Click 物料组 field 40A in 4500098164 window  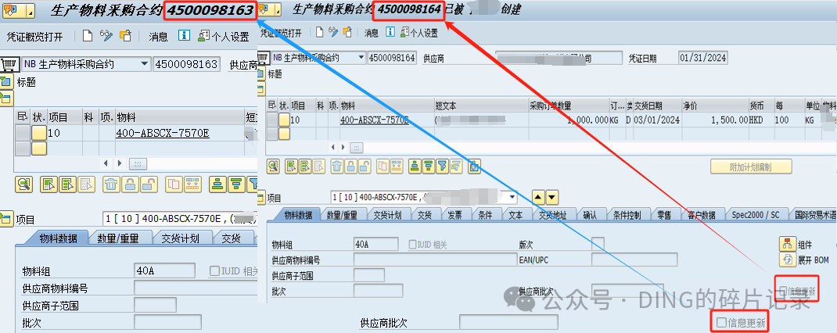376,245
